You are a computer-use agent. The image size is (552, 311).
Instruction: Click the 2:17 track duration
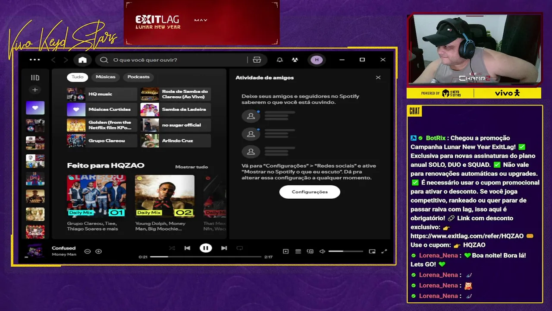268,257
